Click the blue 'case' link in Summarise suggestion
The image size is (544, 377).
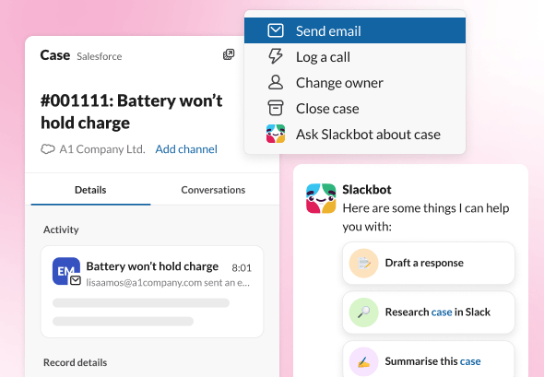pyautogui.click(x=470, y=361)
